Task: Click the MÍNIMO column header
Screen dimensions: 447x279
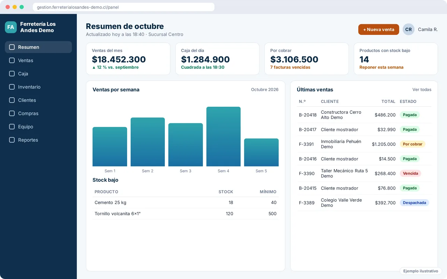Action: [x=268, y=192]
